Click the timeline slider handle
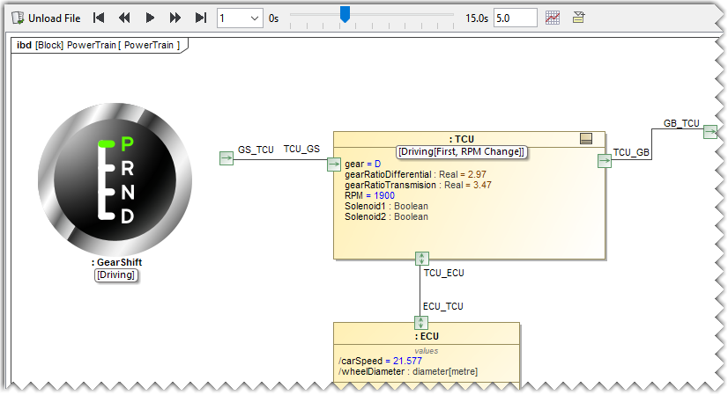Screen dimensions: 728x395 pyautogui.click(x=345, y=14)
